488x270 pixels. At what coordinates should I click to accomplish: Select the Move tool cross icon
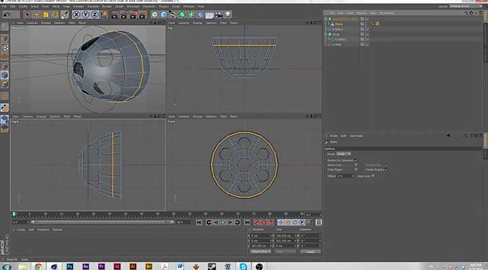tap(37, 14)
